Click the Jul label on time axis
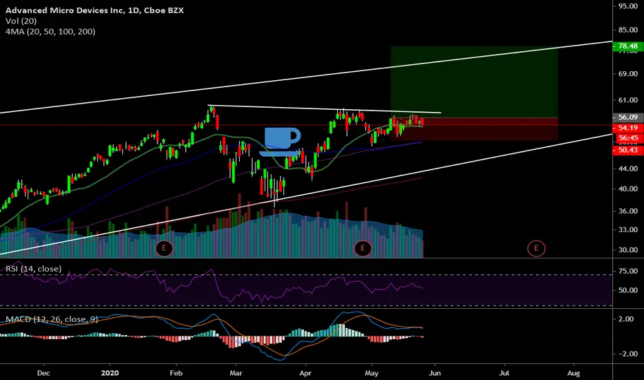The image size is (644, 380). click(504, 373)
